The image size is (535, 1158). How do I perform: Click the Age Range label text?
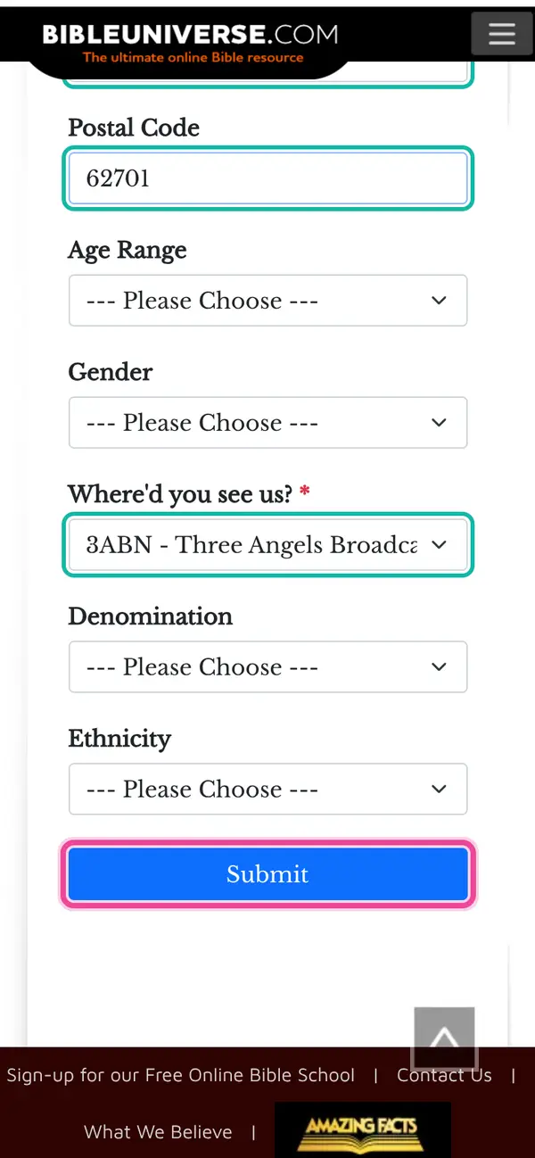(128, 251)
